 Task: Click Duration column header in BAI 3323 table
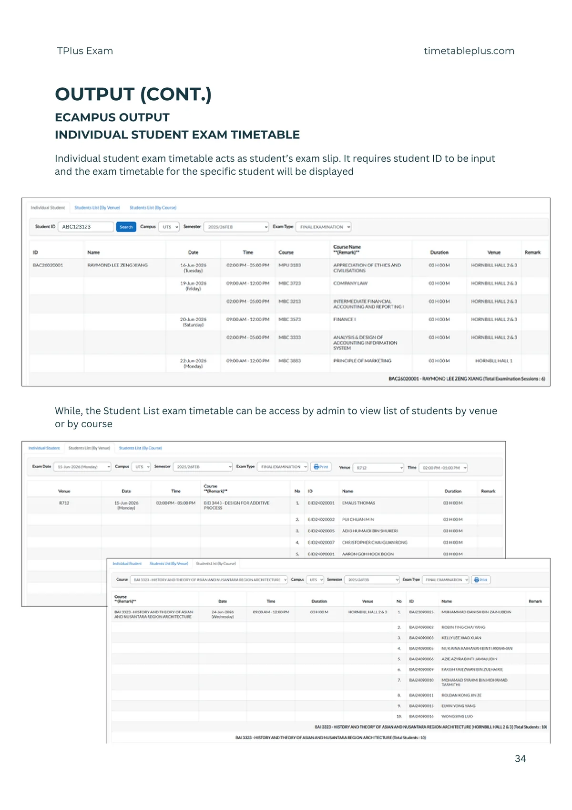[319, 601]
